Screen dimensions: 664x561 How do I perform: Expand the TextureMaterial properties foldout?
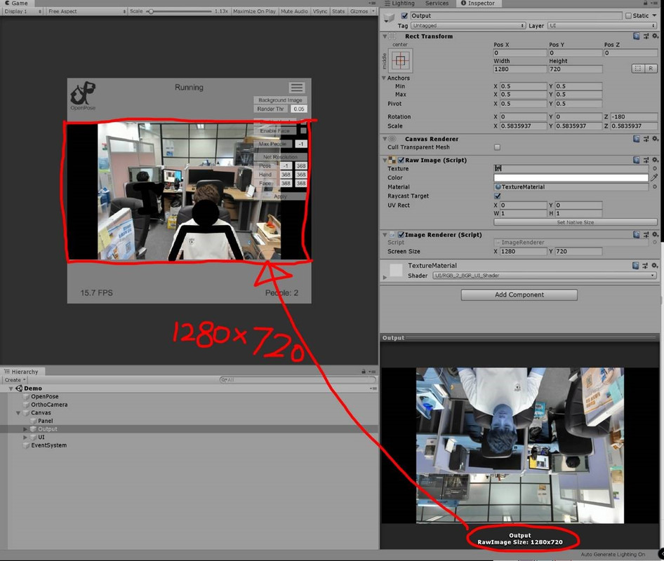[x=385, y=277]
